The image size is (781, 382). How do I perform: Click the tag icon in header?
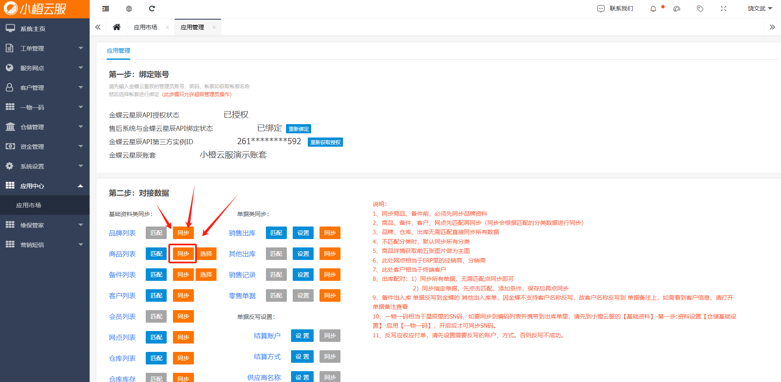tap(700, 9)
